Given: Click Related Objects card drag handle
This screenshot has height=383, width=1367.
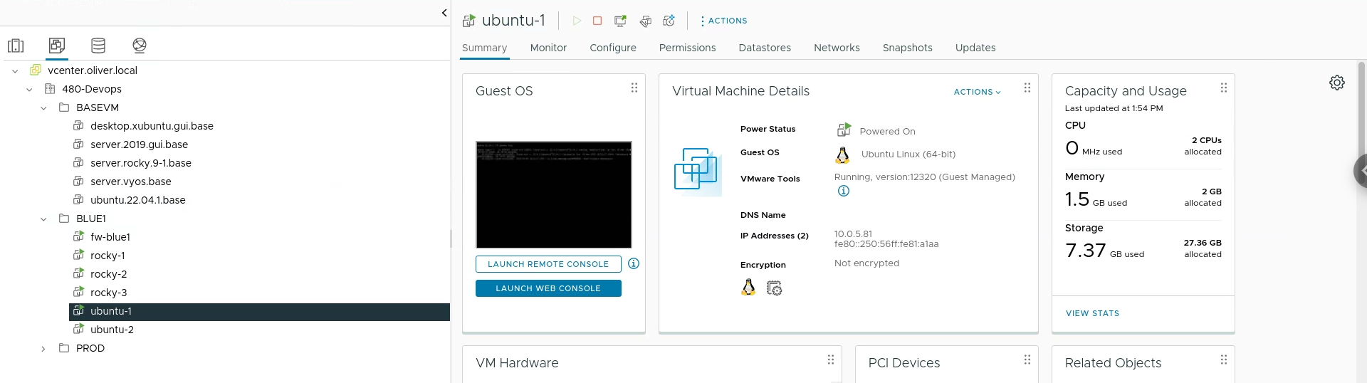Looking at the screenshot, I should [1224, 360].
